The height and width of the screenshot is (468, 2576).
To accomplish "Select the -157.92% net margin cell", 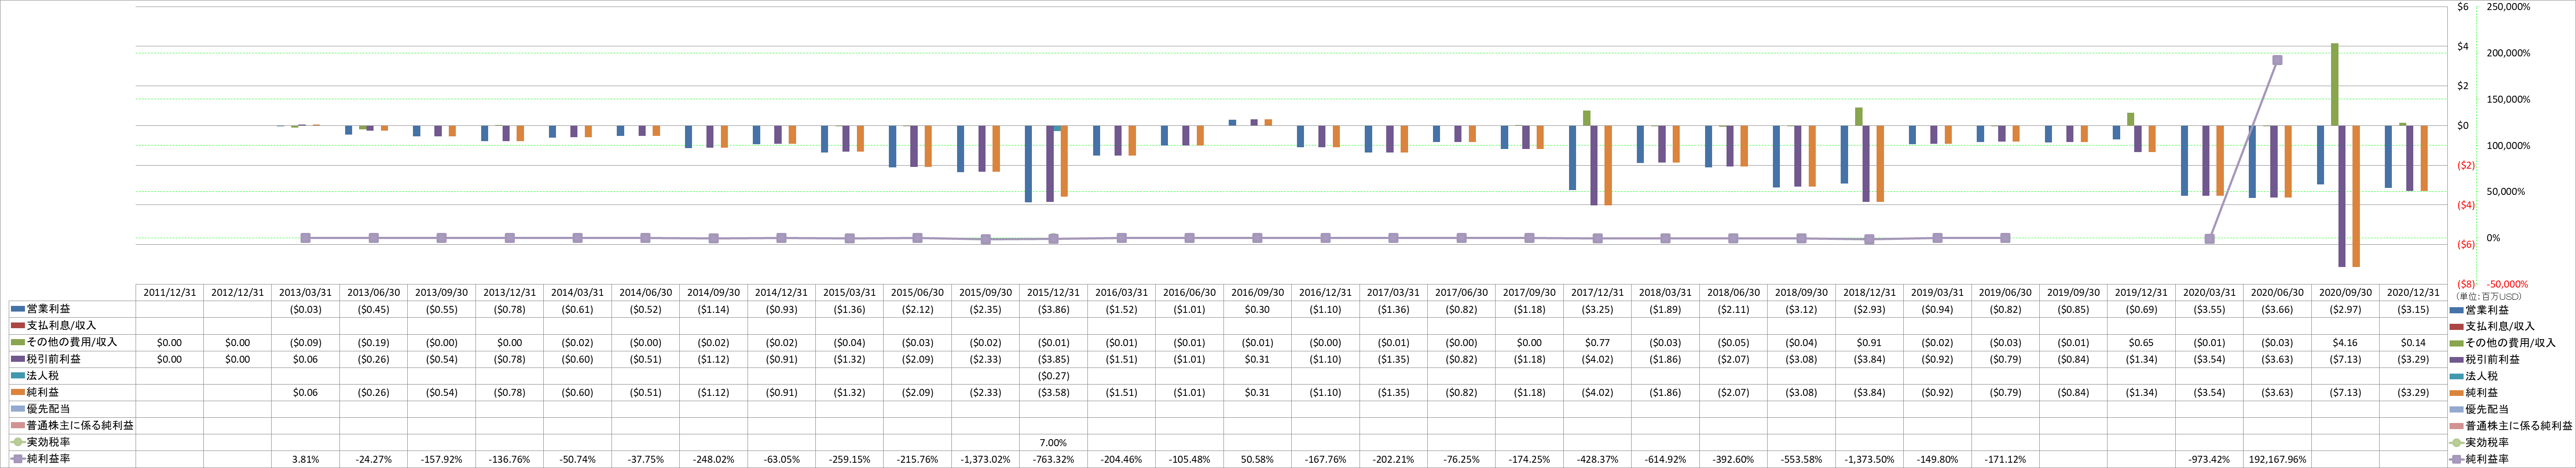I will click(441, 459).
